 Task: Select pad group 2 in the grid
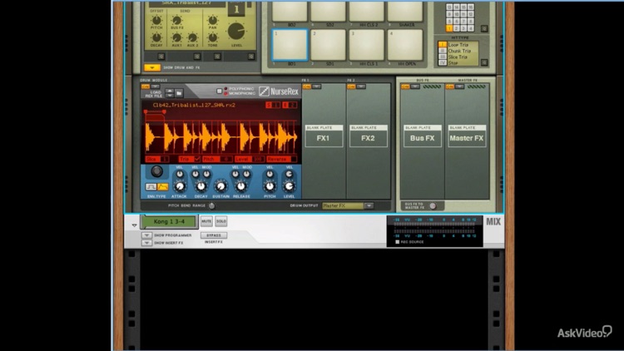click(x=456, y=28)
